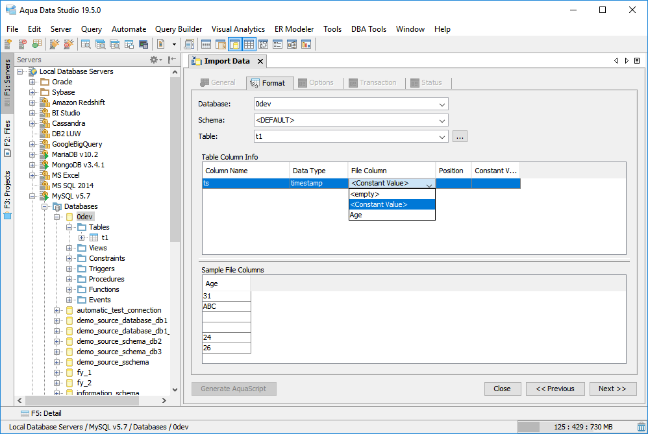Select <empty> in the File Column list
Screen dimensions: 648x434
pos(392,194)
